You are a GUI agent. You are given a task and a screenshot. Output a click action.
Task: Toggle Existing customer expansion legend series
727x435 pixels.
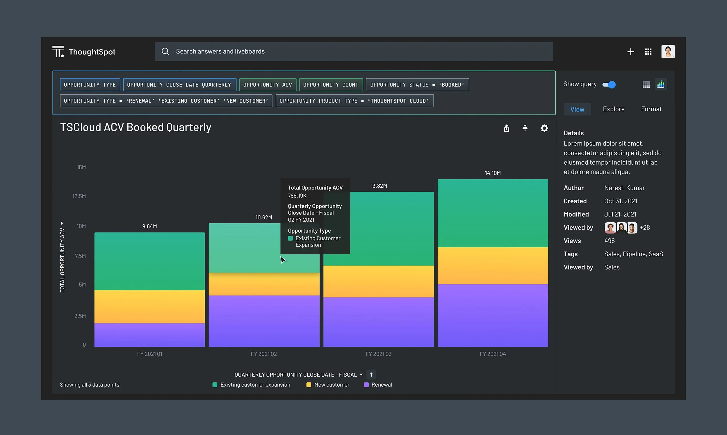pyautogui.click(x=251, y=385)
